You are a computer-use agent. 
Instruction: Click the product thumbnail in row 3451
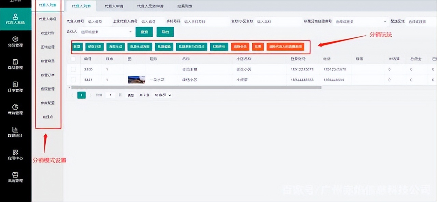136,80
